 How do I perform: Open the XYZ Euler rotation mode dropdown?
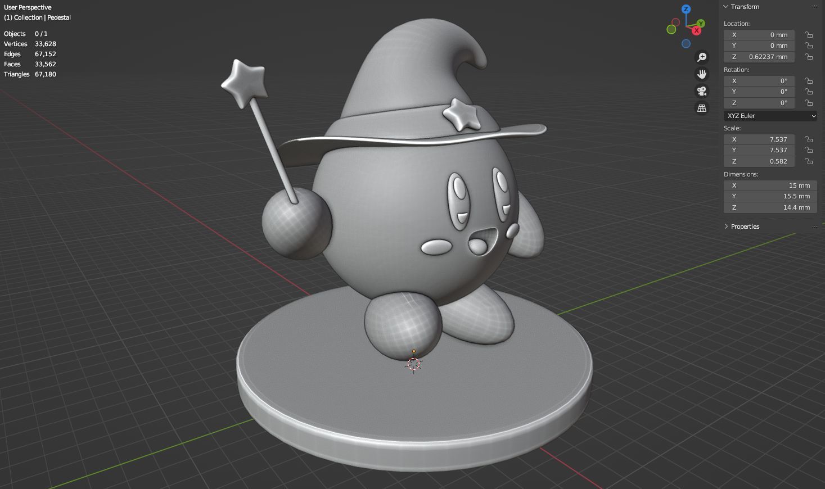(x=770, y=116)
